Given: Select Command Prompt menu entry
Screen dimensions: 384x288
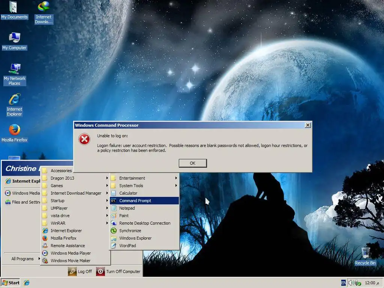Looking at the screenshot, I should [x=144, y=201].
